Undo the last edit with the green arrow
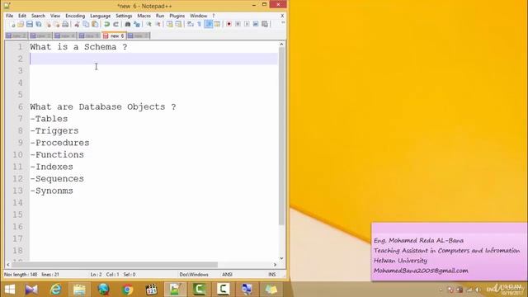Viewport: 528px width, 297px height. [106, 24]
